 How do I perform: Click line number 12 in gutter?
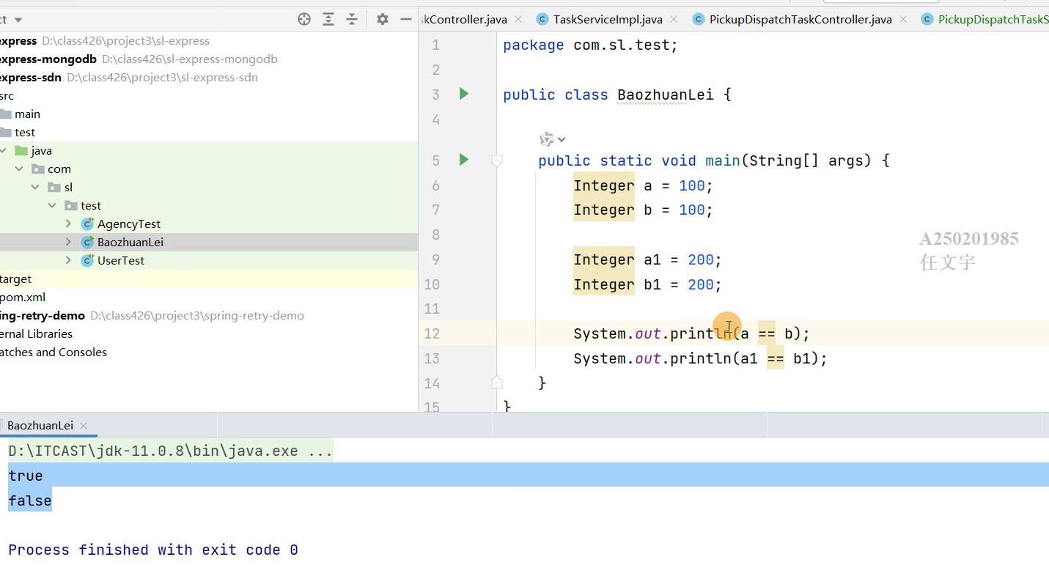432,333
